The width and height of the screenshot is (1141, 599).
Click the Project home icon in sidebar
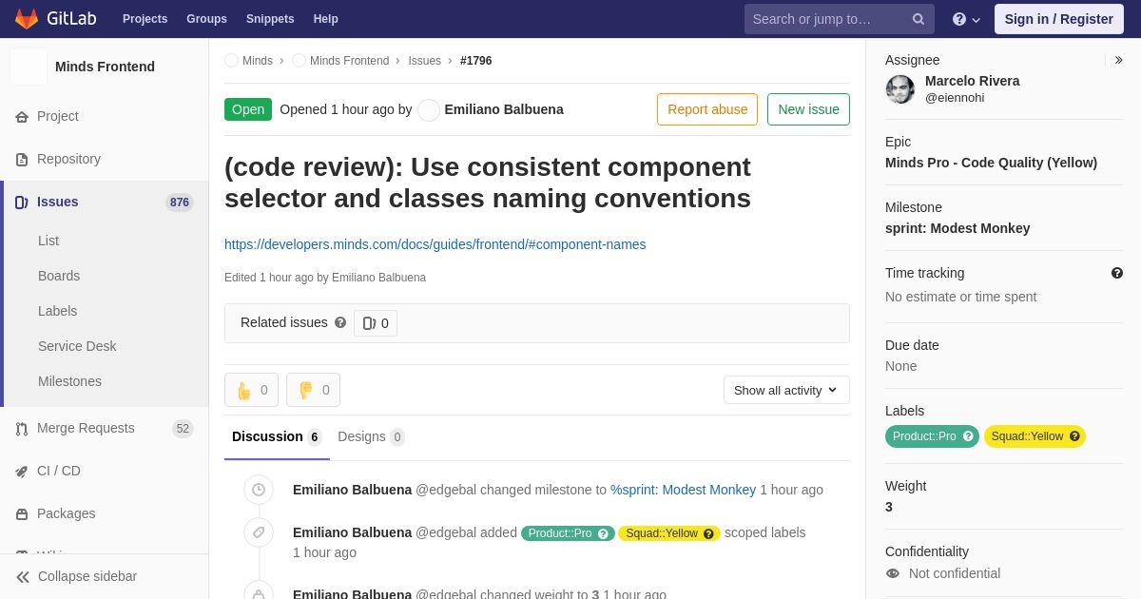tap(22, 117)
